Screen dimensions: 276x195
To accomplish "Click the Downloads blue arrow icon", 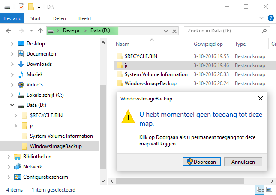I will [x=21, y=64].
